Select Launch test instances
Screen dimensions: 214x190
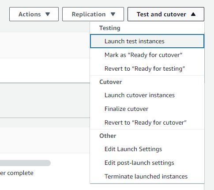point(147,41)
